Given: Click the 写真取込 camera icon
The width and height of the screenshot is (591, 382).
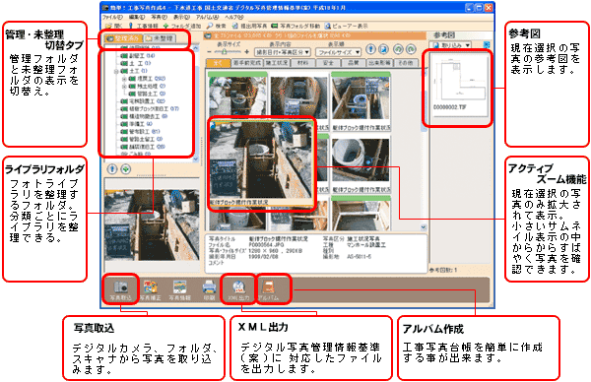Looking at the screenshot, I should [x=120, y=287].
